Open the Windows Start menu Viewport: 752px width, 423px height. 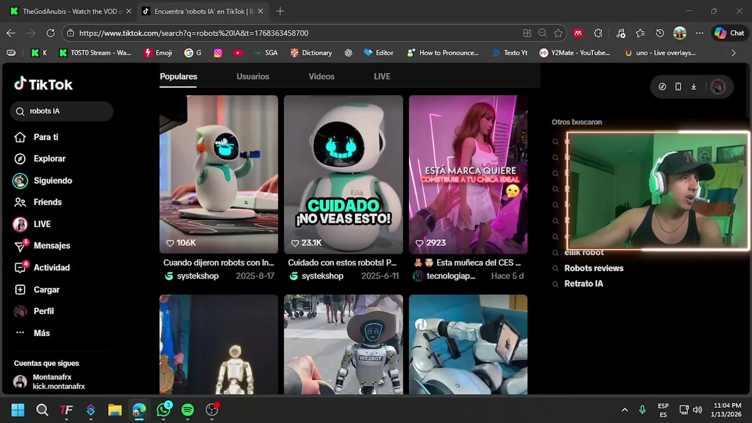coord(18,410)
